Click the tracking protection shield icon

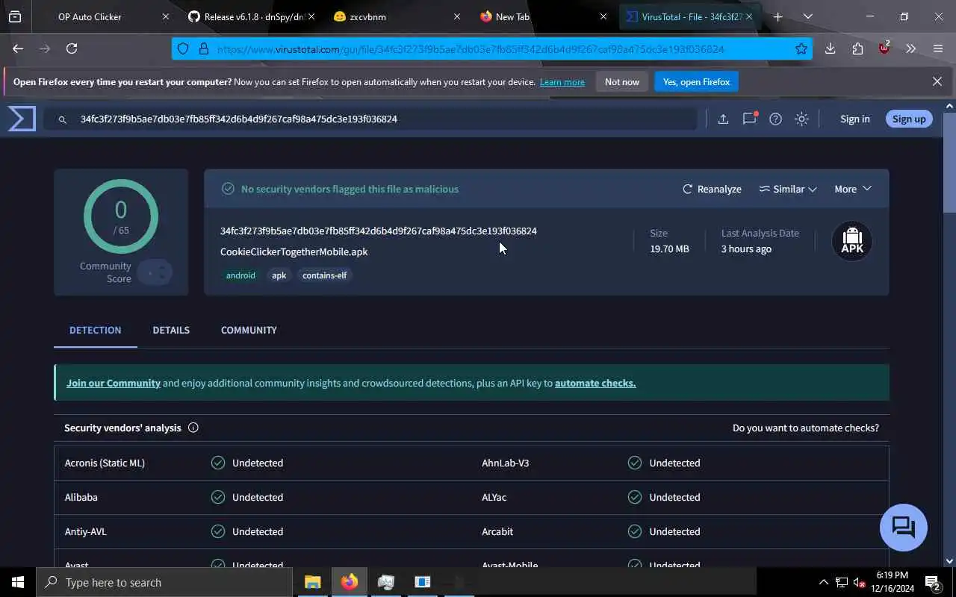point(183,49)
